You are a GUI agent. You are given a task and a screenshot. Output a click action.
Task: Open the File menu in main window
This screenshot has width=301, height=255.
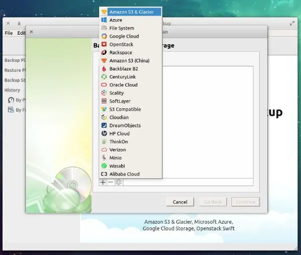tap(9, 33)
